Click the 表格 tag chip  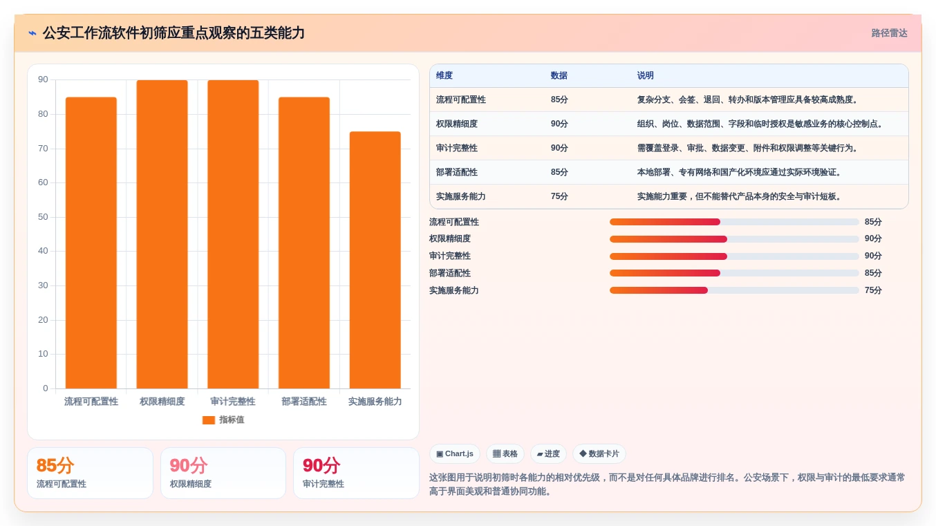click(505, 454)
